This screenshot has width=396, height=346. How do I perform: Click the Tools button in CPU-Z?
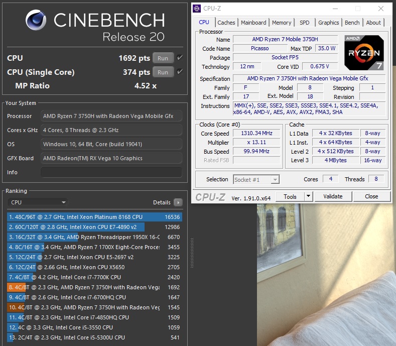click(x=290, y=196)
